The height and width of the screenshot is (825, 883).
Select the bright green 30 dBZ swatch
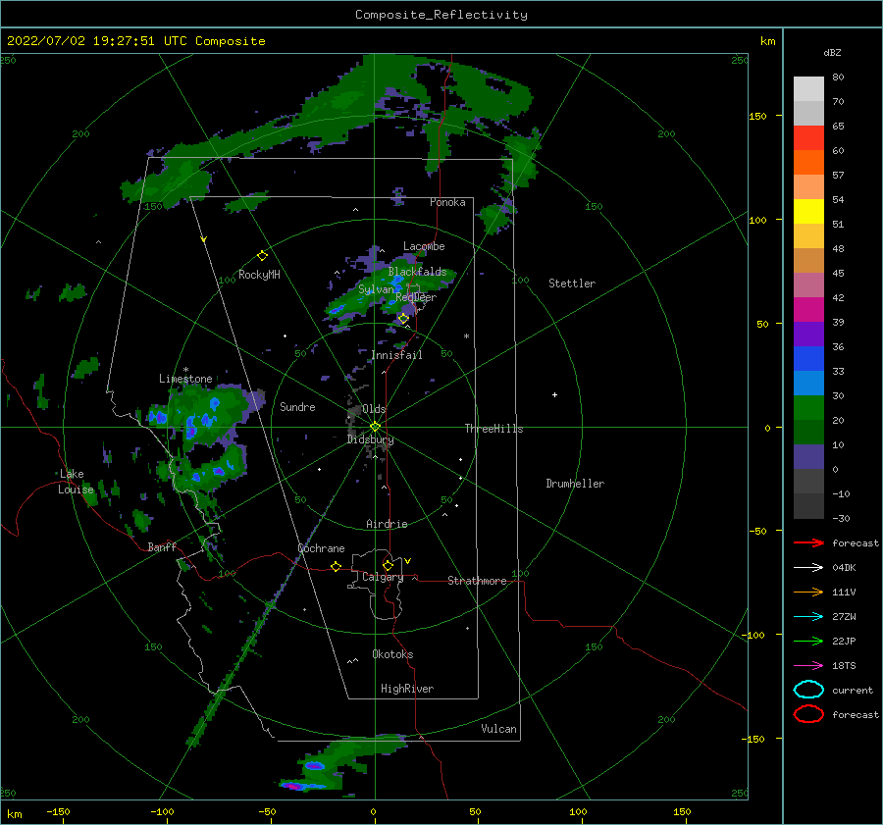(808, 407)
